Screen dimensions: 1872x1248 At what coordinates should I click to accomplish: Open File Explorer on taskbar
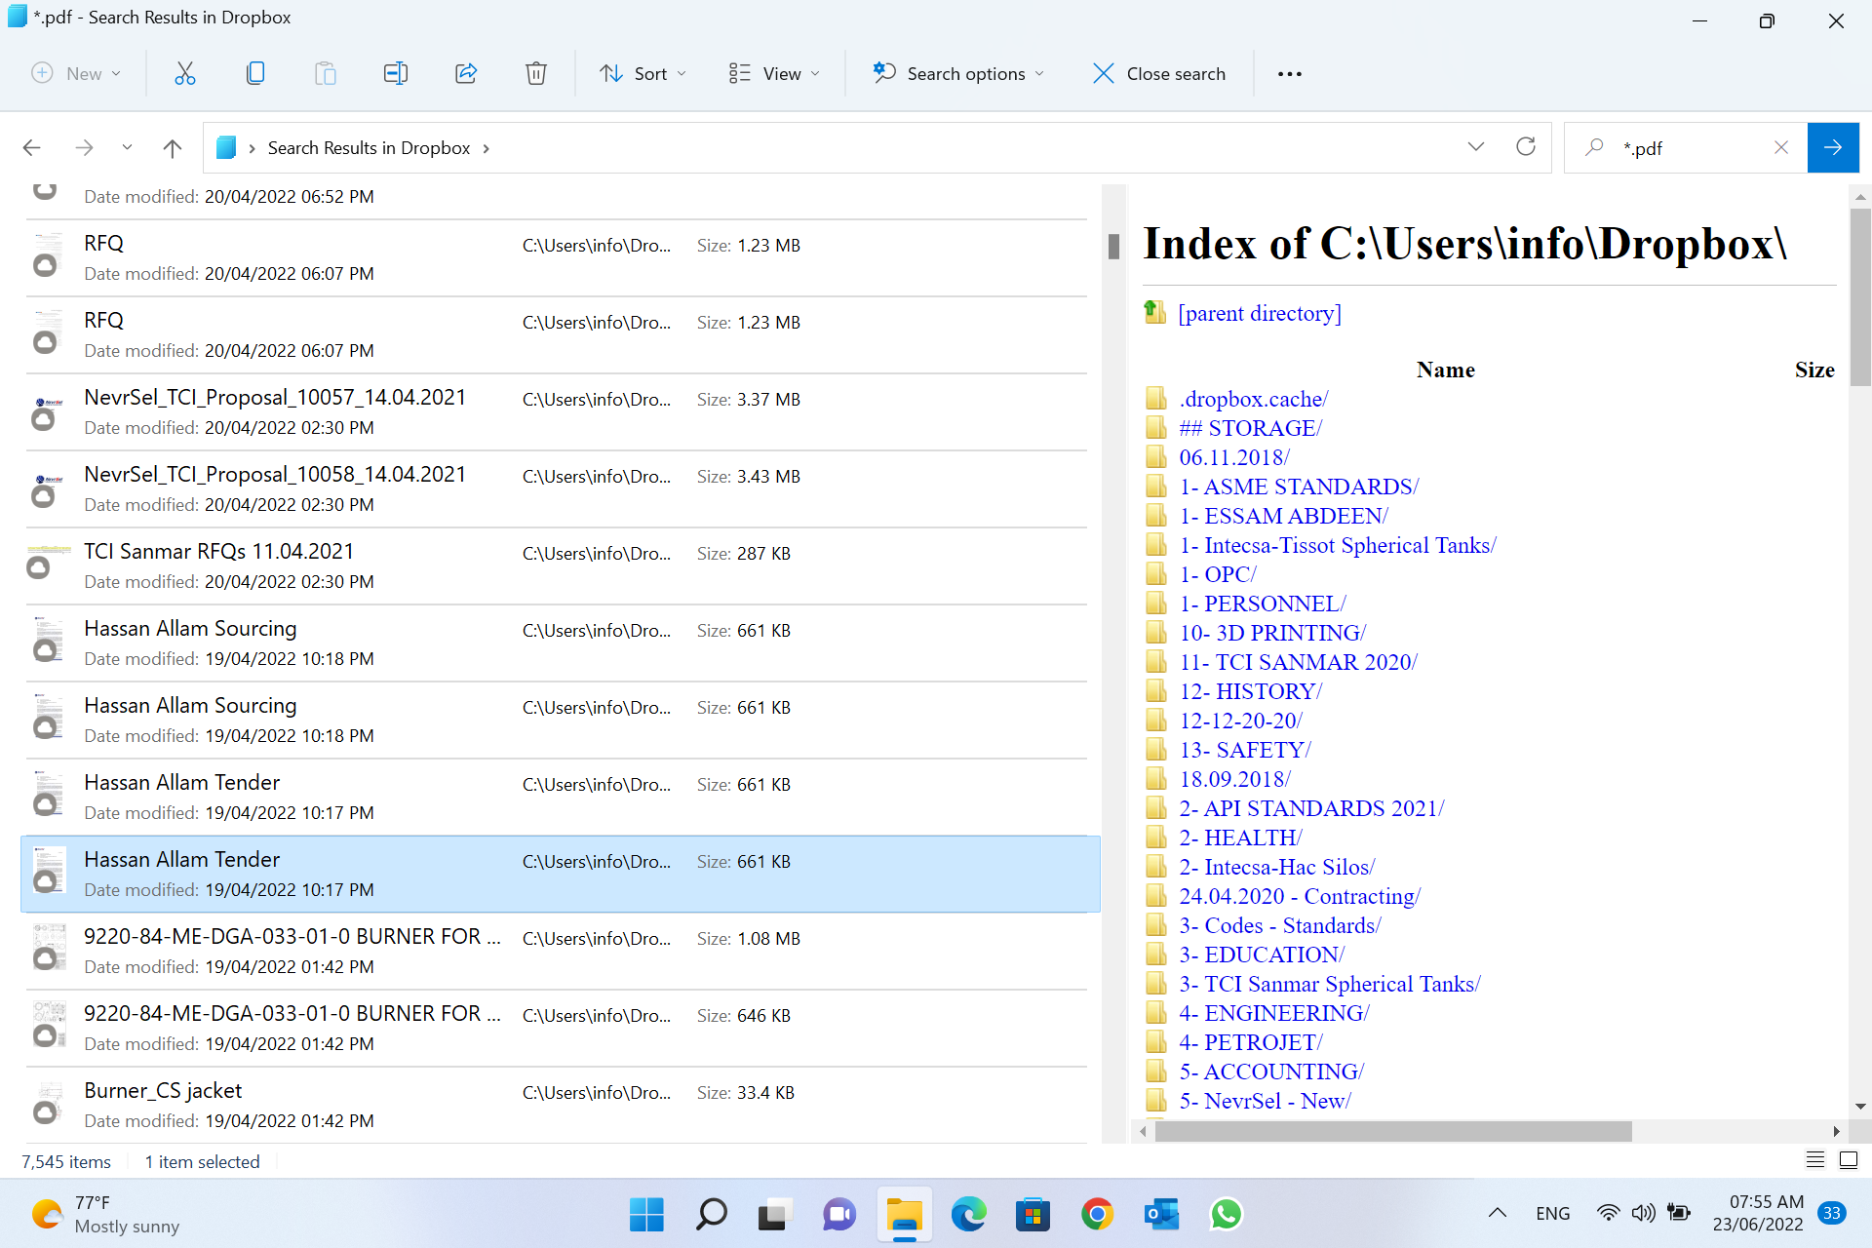(x=904, y=1215)
